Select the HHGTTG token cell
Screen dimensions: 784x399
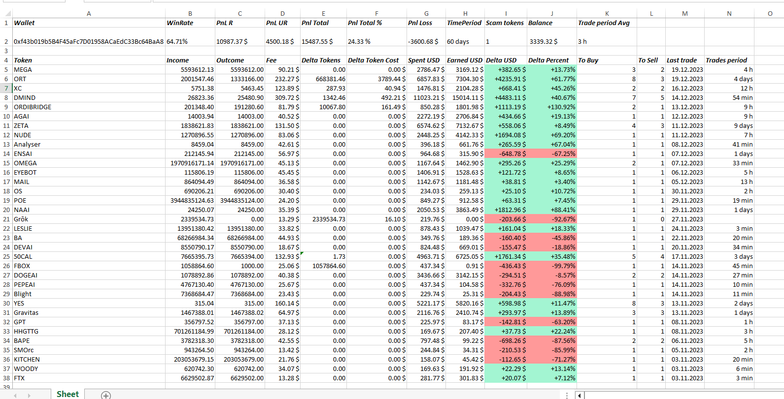click(x=89, y=332)
